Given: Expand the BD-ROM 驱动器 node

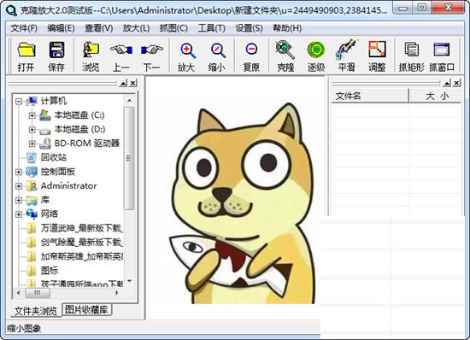Looking at the screenshot, I should [32, 144].
